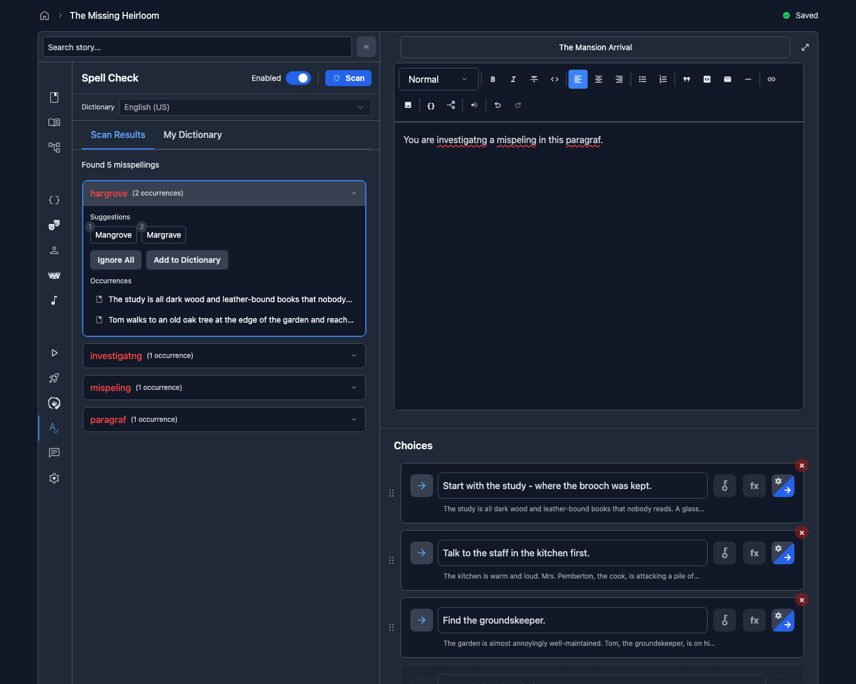
Task: Switch to the My Dictionary tab
Action: coord(192,135)
